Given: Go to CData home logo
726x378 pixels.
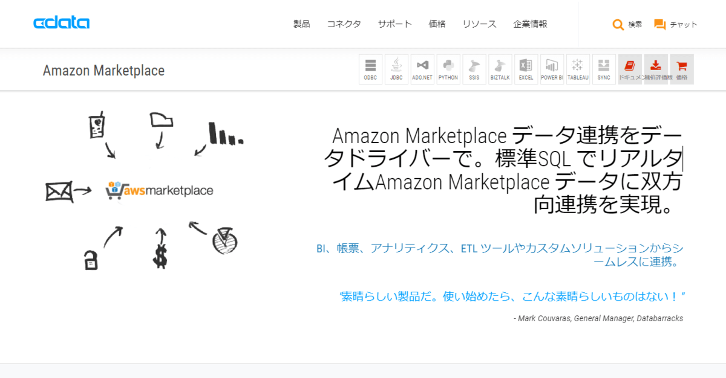Looking at the screenshot, I should [62, 23].
